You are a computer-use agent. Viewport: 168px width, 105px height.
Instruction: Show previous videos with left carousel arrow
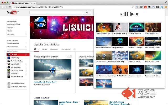click(x=67, y=56)
